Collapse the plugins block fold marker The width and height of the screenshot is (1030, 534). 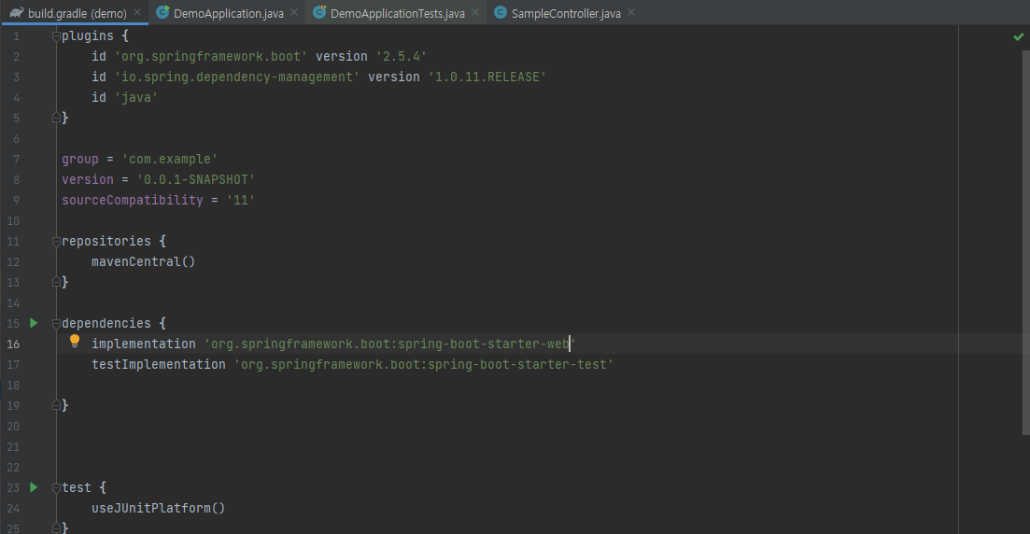pos(56,36)
